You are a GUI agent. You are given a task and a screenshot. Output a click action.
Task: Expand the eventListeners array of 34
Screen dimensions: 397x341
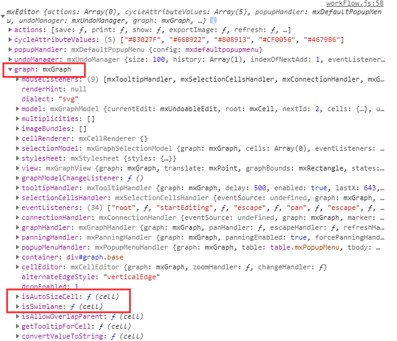[17, 208]
